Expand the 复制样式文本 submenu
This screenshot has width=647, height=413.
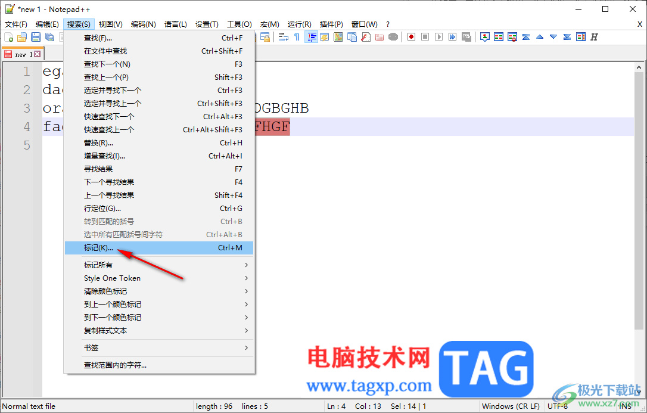159,331
